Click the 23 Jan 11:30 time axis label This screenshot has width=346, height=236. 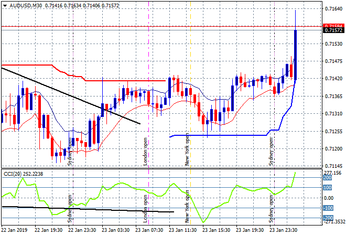(x=182, y=230)
